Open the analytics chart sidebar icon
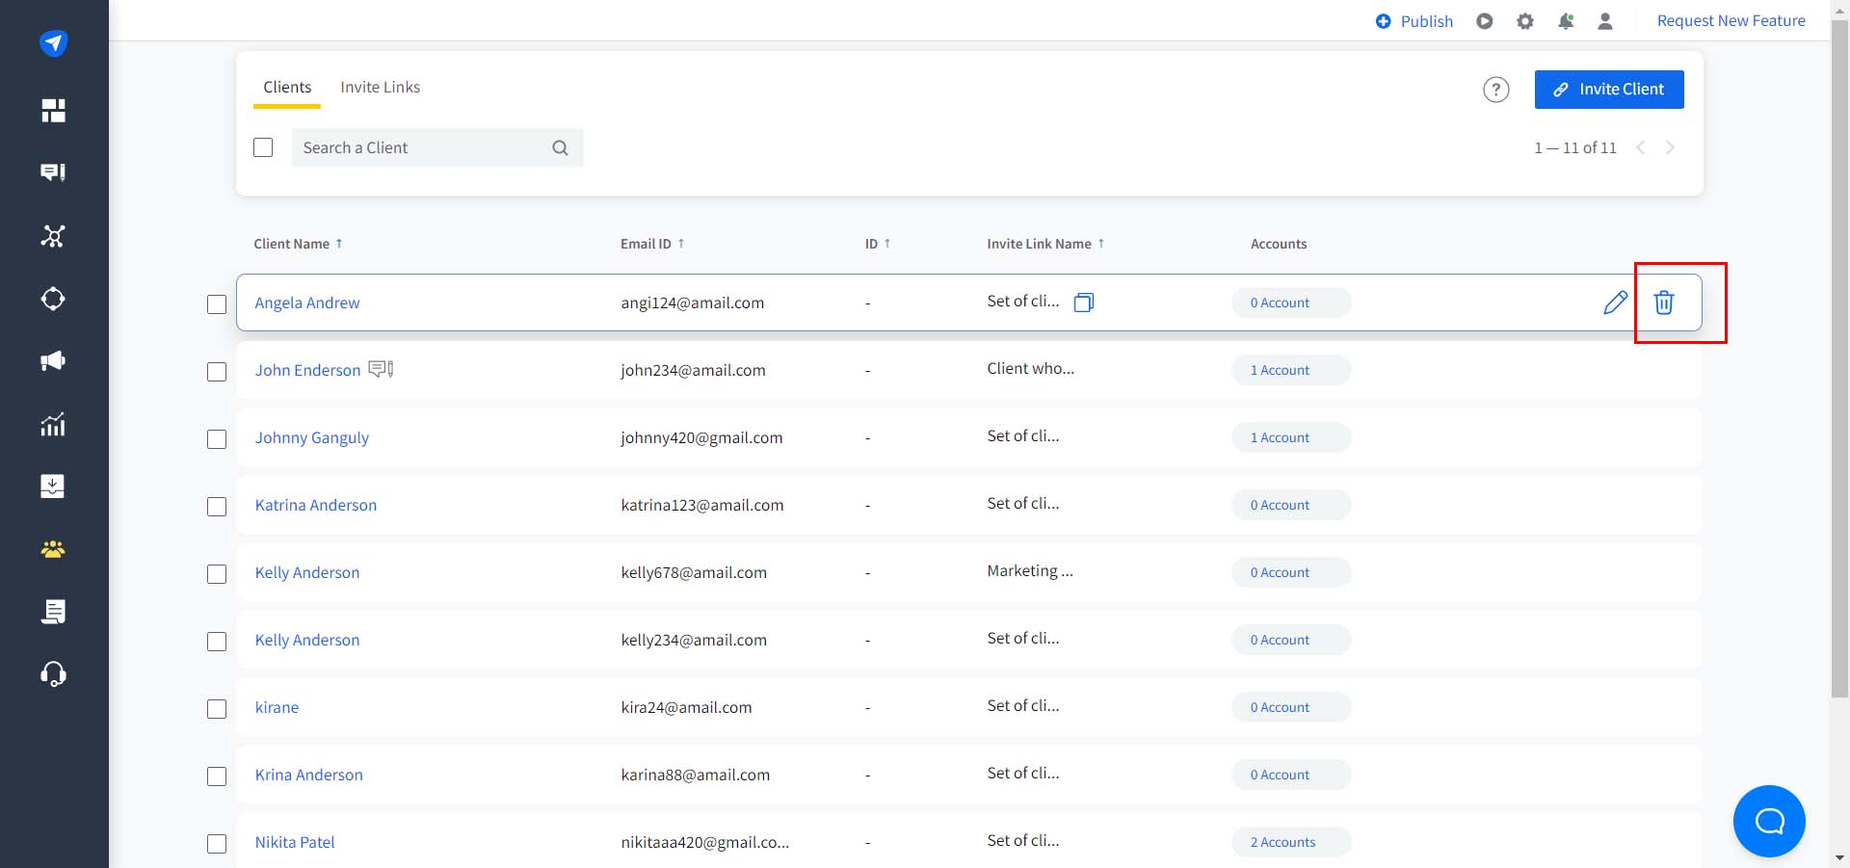 click(53, 424)
